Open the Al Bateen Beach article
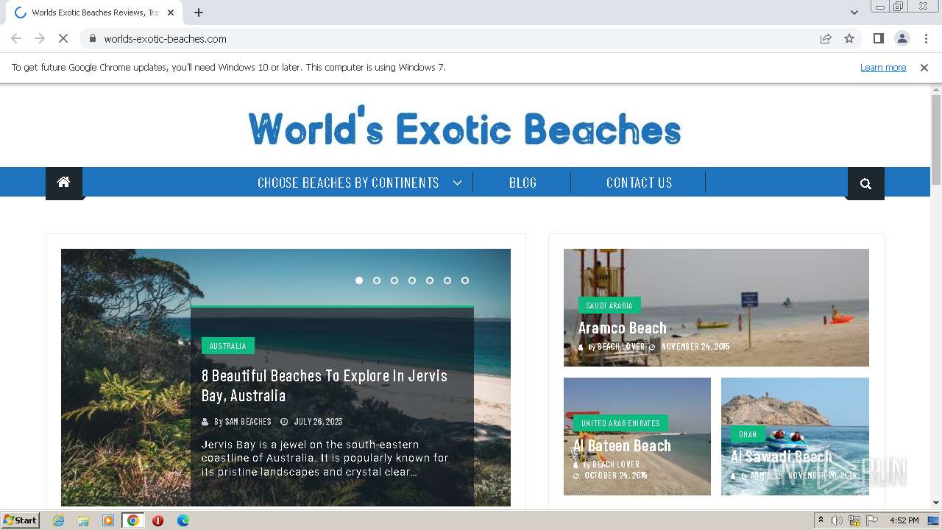The height and width of the screenshot is (530, 942). [x=622, y=446]
